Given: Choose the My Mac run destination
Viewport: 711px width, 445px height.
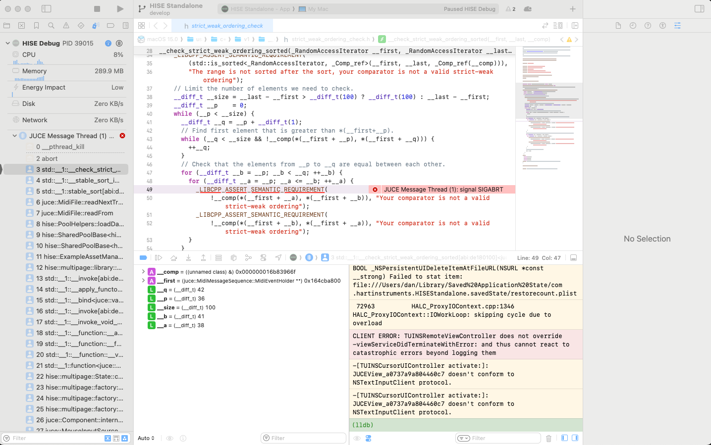Looking at the screenshot, I should click(x=314, y=9).
